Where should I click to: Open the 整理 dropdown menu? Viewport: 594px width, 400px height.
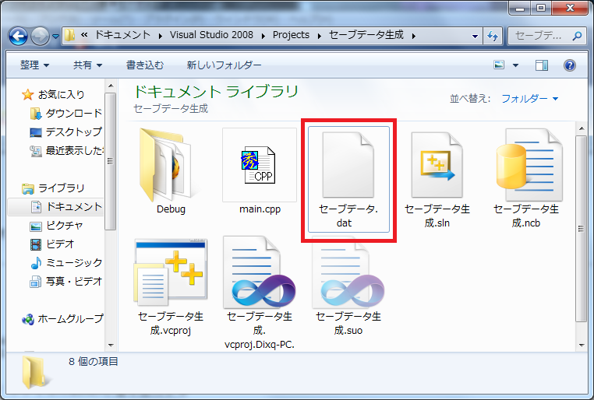click(x=35, y=65)
